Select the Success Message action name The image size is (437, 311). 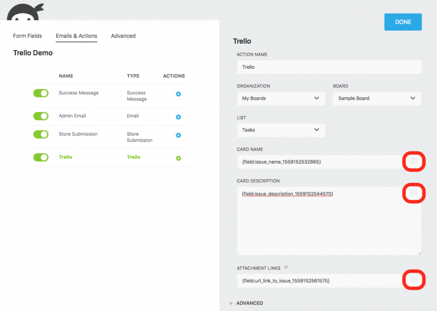(x=79, y=93)
